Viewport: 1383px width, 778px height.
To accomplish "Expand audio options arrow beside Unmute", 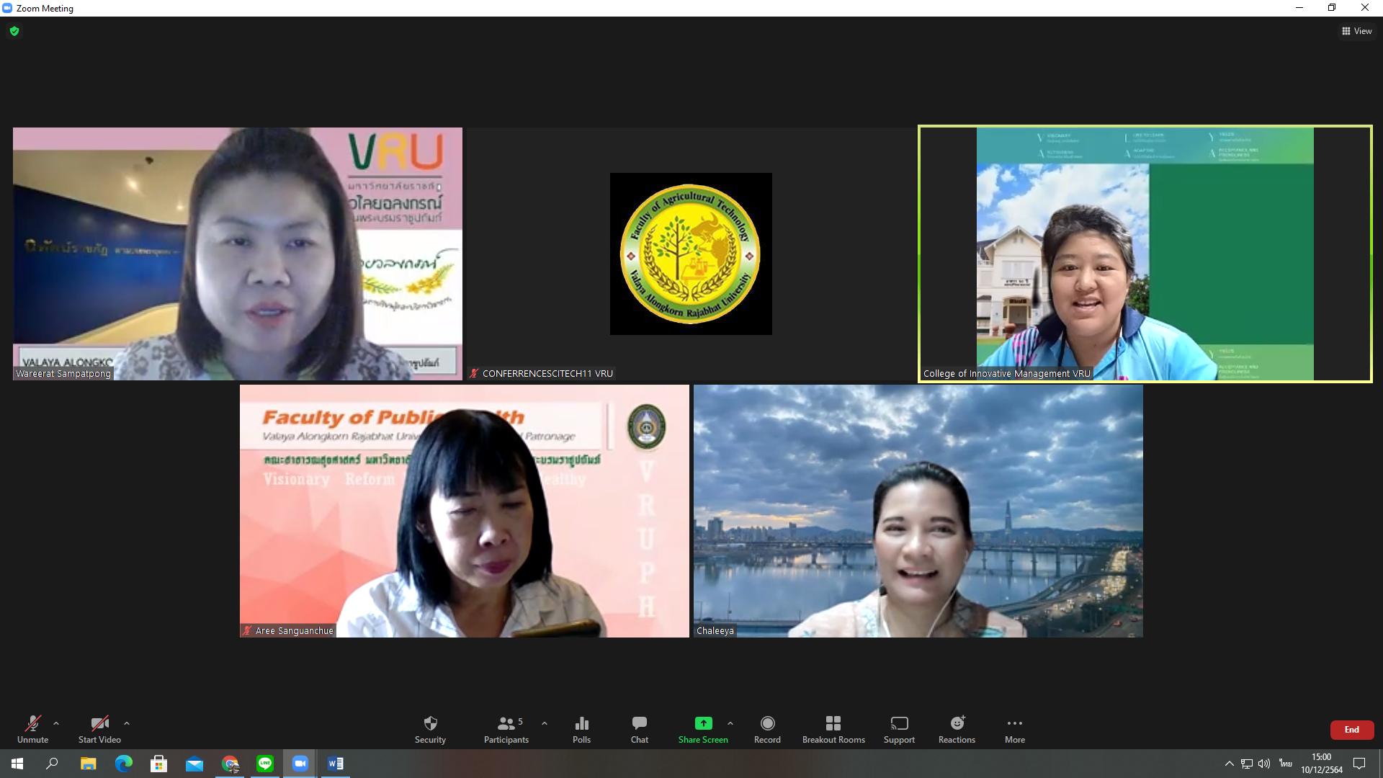I will pos(56,723).
